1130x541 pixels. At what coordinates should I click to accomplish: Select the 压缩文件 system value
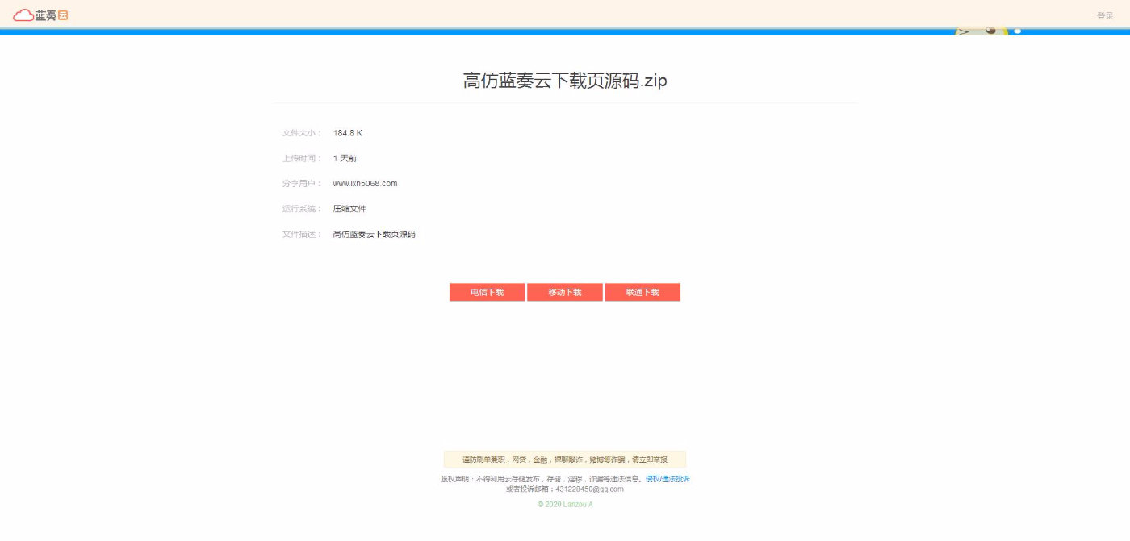point(349,209)
